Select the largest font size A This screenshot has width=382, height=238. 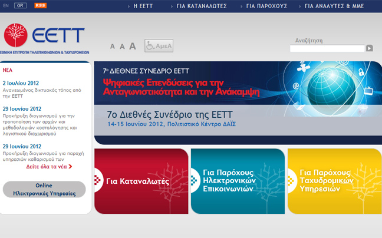tap(132, 46)
